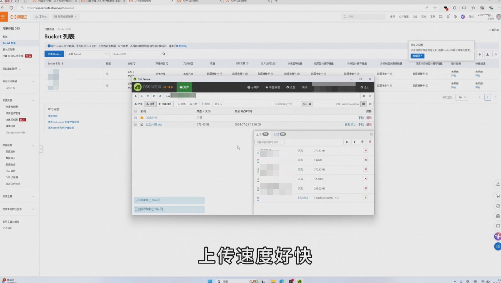The height and width of the screenshot is (283, 501).
Task: Pause upload item 6 in progress
Action: [x=366, y=198]
